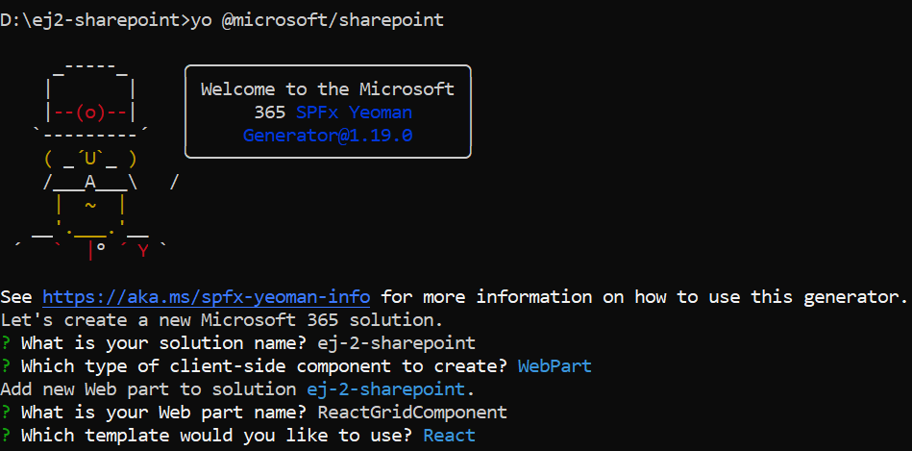Click the 'What is your solution name?' prompt
This screenshot has height=451, width=912.
(x=164, y=343)
